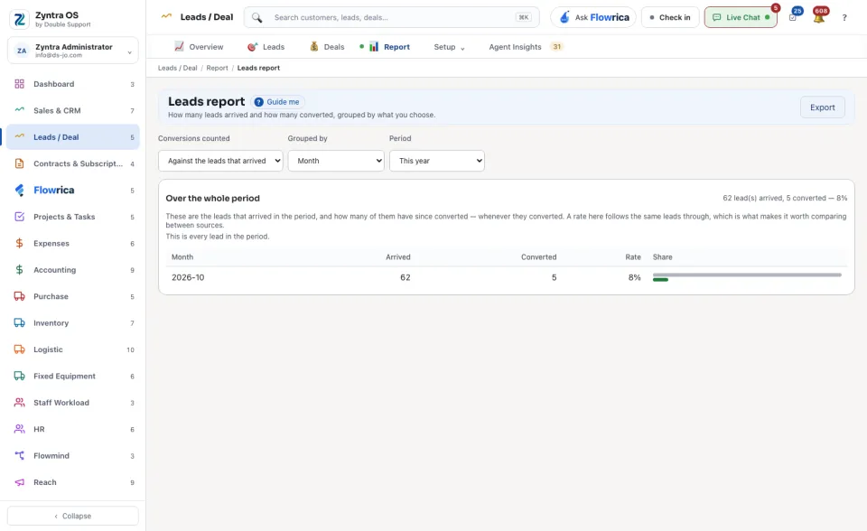Click the Arrived column header
The height and width of the screenshot is (531, 867).
click(398, 257)
